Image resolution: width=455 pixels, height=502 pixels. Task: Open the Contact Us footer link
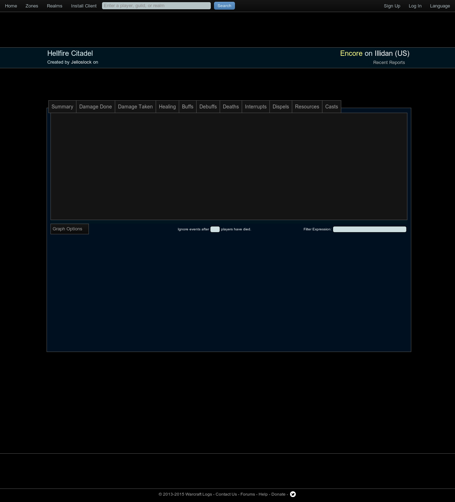tap(226, 494)
